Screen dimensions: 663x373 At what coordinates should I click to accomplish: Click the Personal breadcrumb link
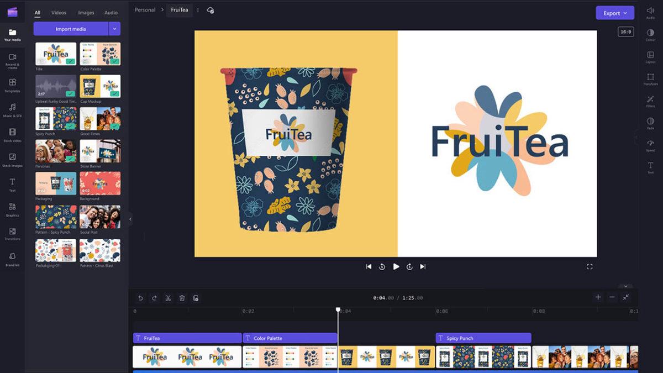[x=145, y=10]
